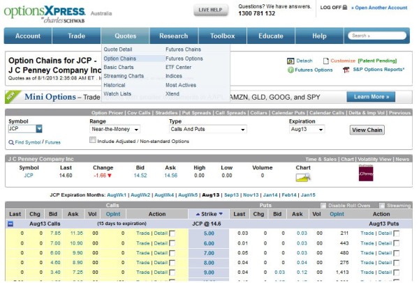Select Streaming Charts from Quotes menu
The height and width of the screenshot is (283, 419).
[x=124, y=76]
